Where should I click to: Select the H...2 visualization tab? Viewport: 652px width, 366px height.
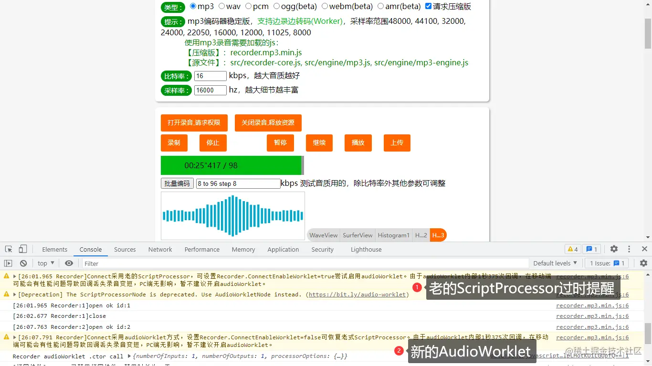(421, 235)
